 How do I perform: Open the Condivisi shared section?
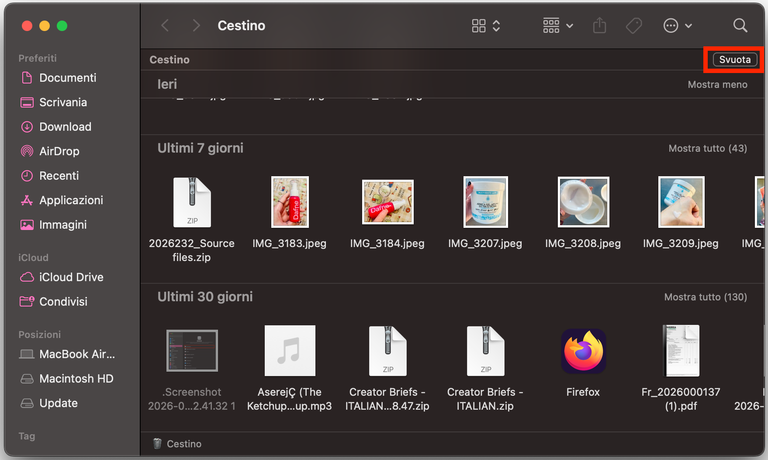pos(63,301)
